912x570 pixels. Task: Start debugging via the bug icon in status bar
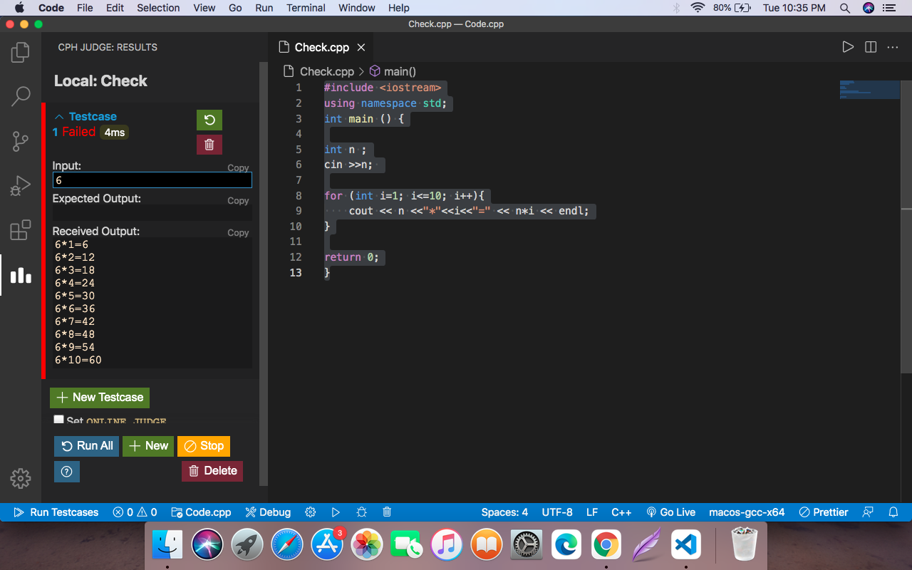coord(361,512)
